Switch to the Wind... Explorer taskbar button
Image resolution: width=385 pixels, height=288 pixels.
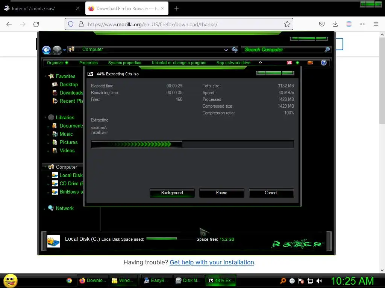(x=124, y=280)
